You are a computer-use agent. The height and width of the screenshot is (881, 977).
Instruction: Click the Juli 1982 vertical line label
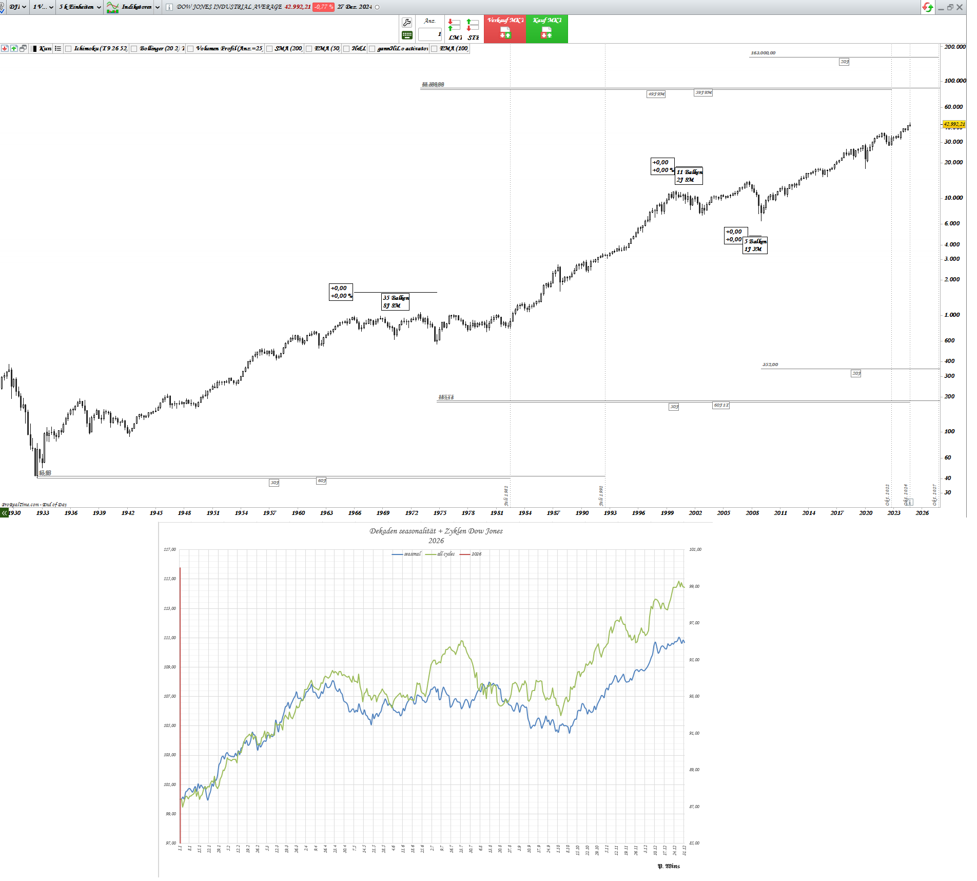pos(506,495)
